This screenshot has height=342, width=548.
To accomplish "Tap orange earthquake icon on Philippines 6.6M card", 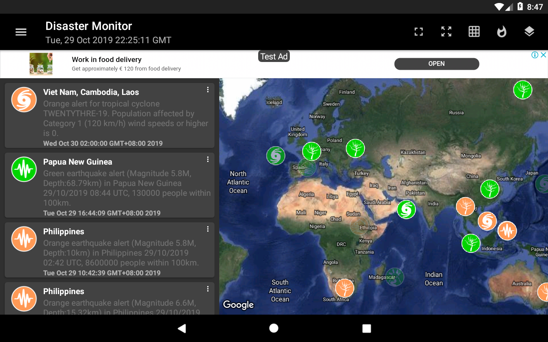I will tap(24, 299).
